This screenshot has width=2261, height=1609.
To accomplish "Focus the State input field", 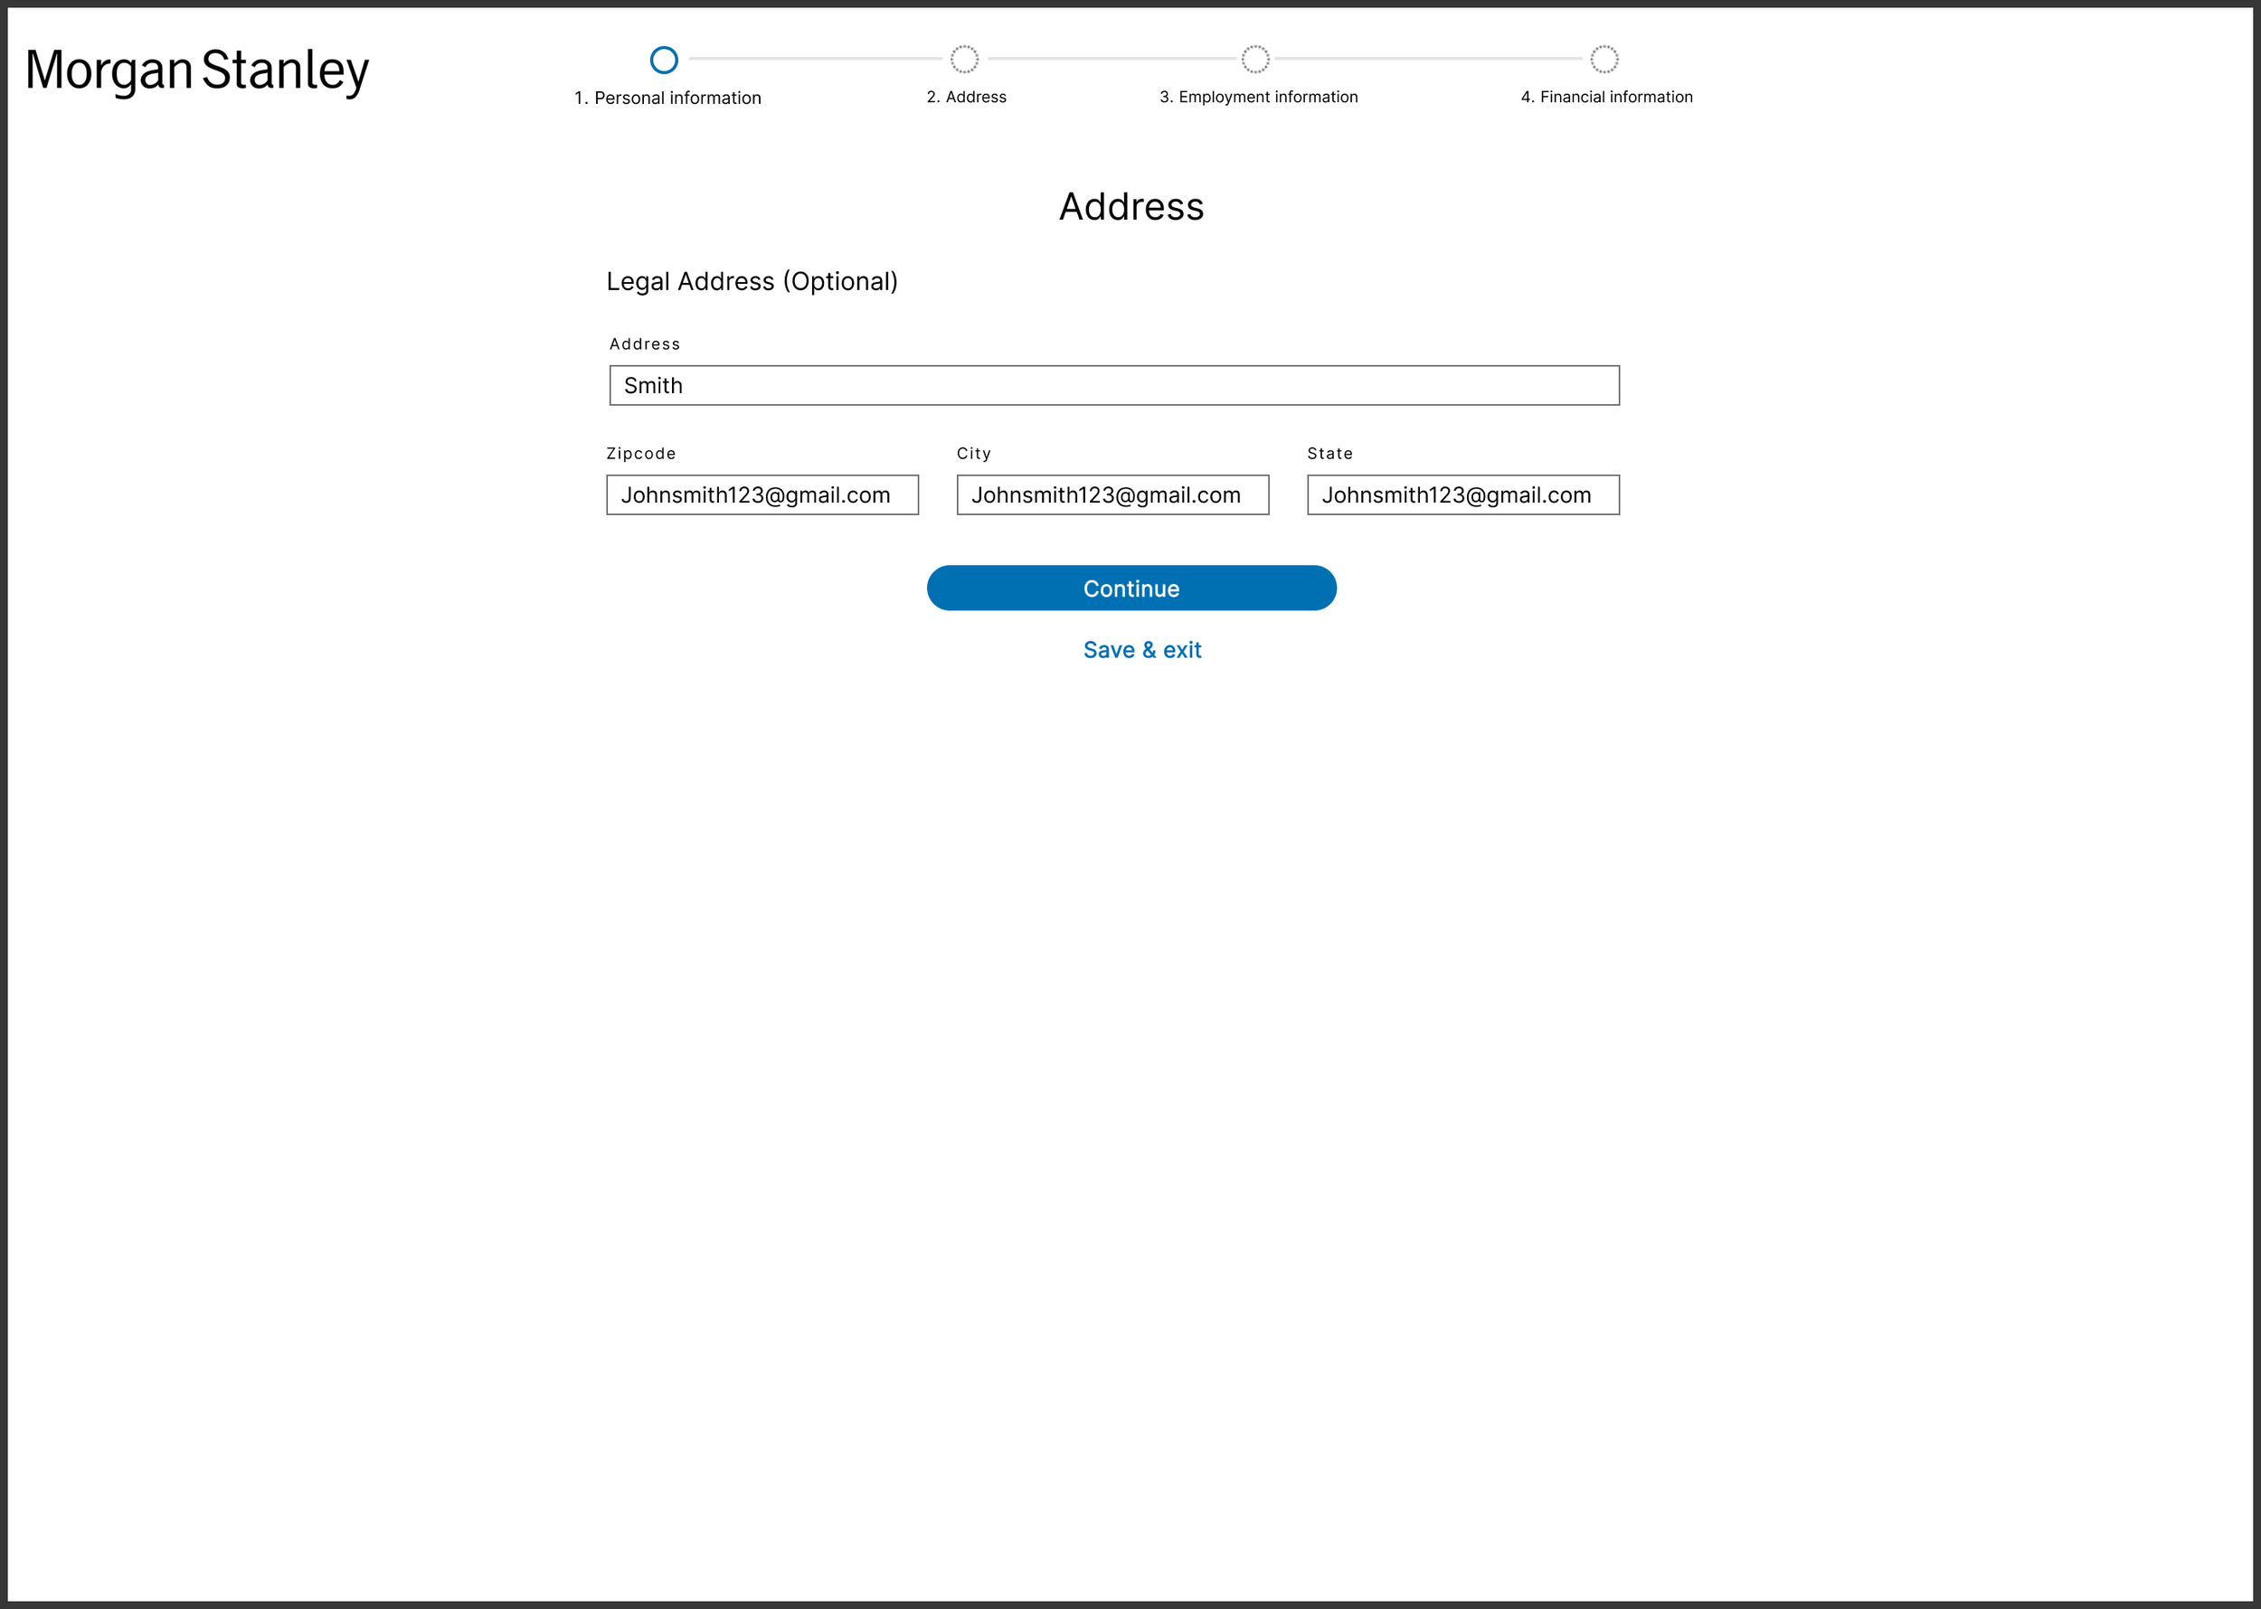I will coord(1462,495).
